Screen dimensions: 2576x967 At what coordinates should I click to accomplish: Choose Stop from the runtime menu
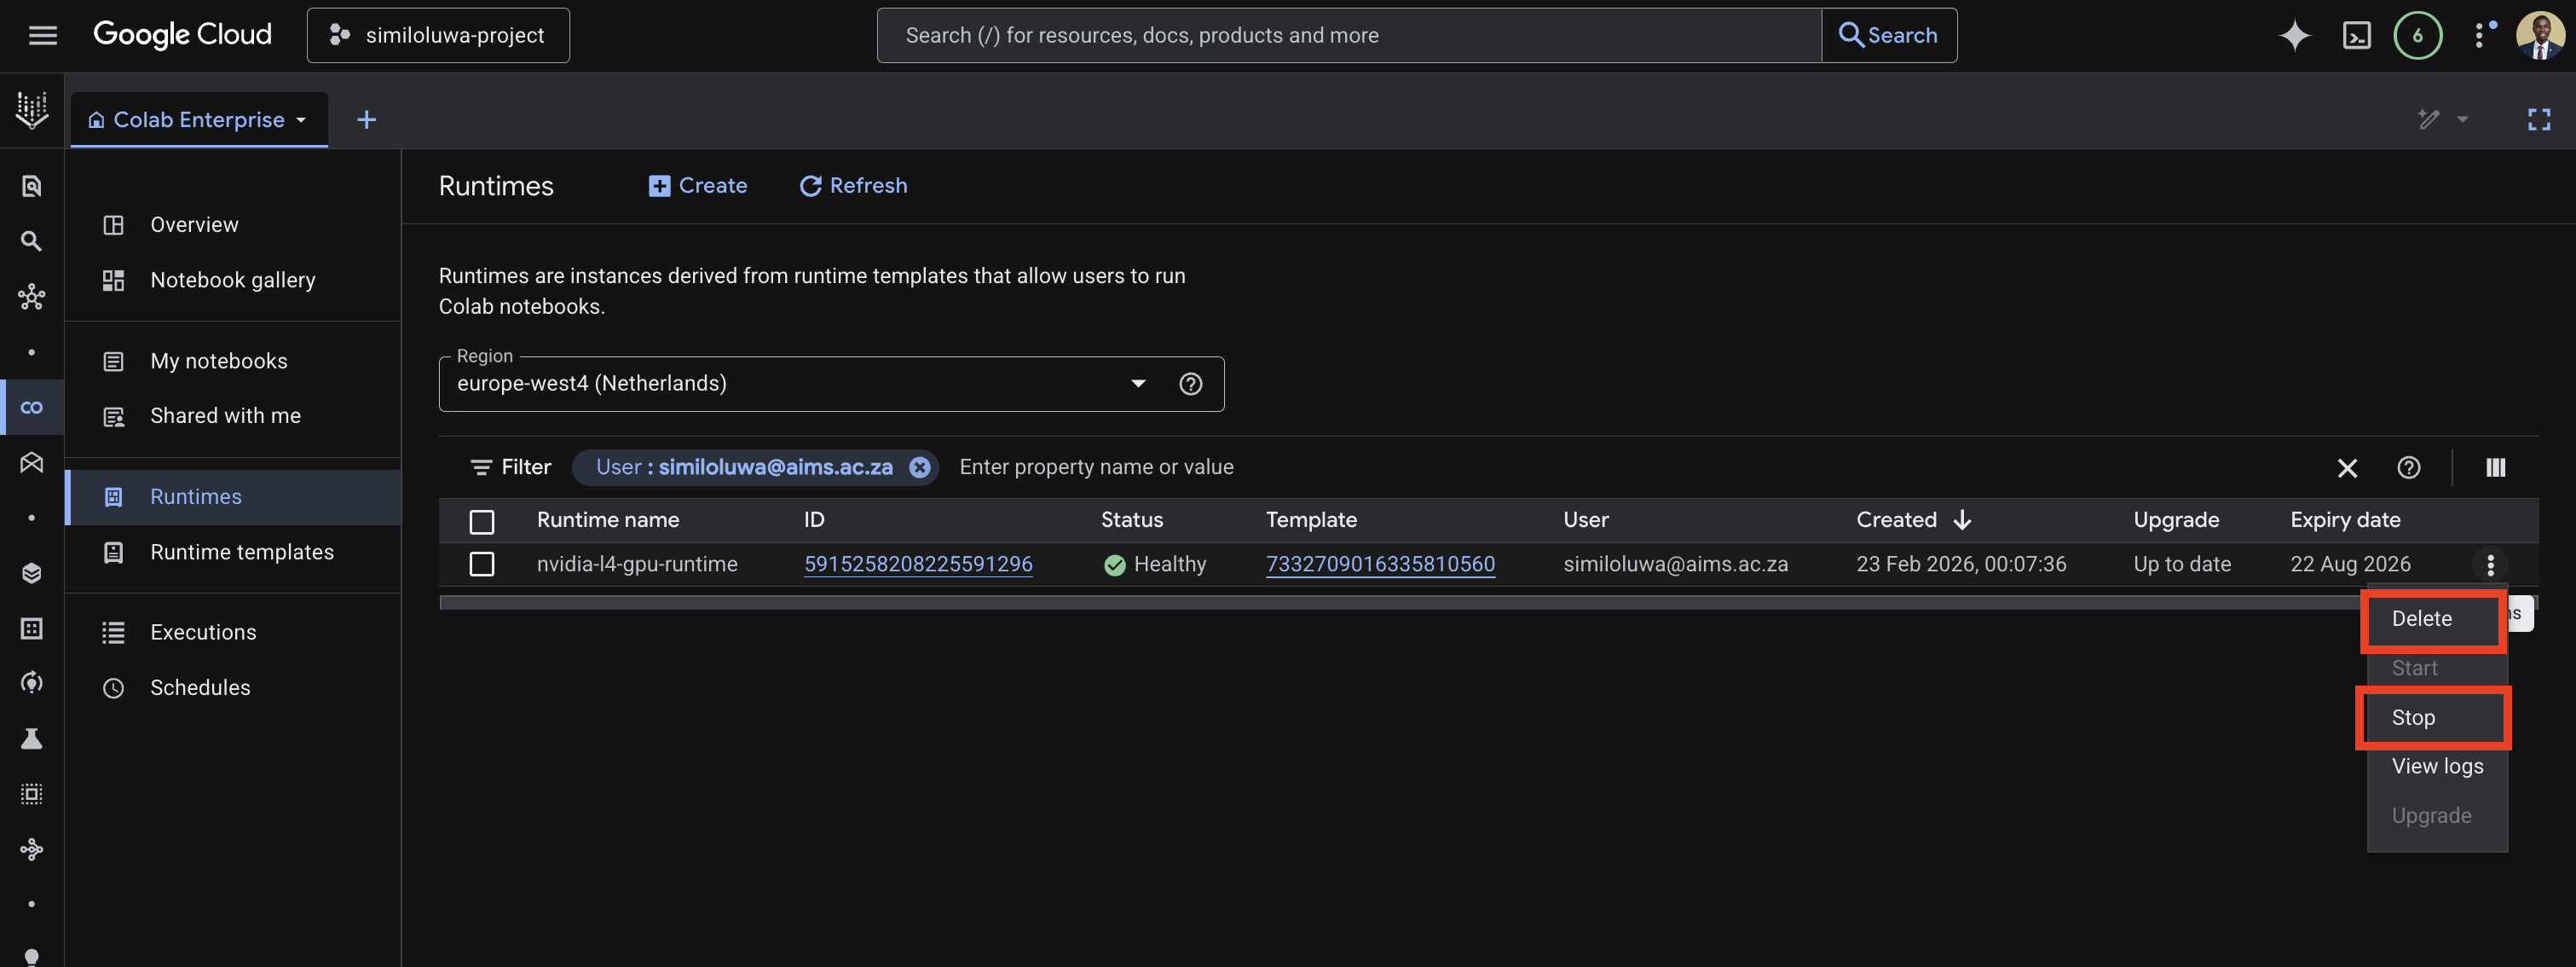2414,717
